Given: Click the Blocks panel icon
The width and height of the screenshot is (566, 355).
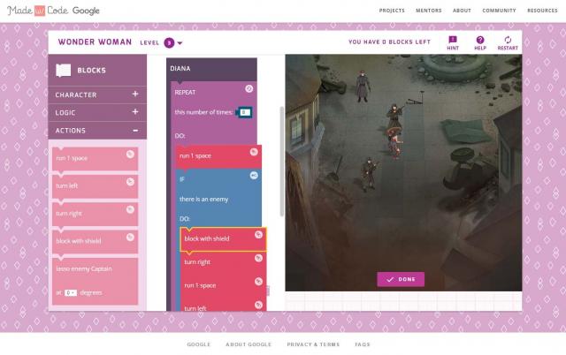Looking at the screenshot, I should pyautogui.click(x=63, y=70).
